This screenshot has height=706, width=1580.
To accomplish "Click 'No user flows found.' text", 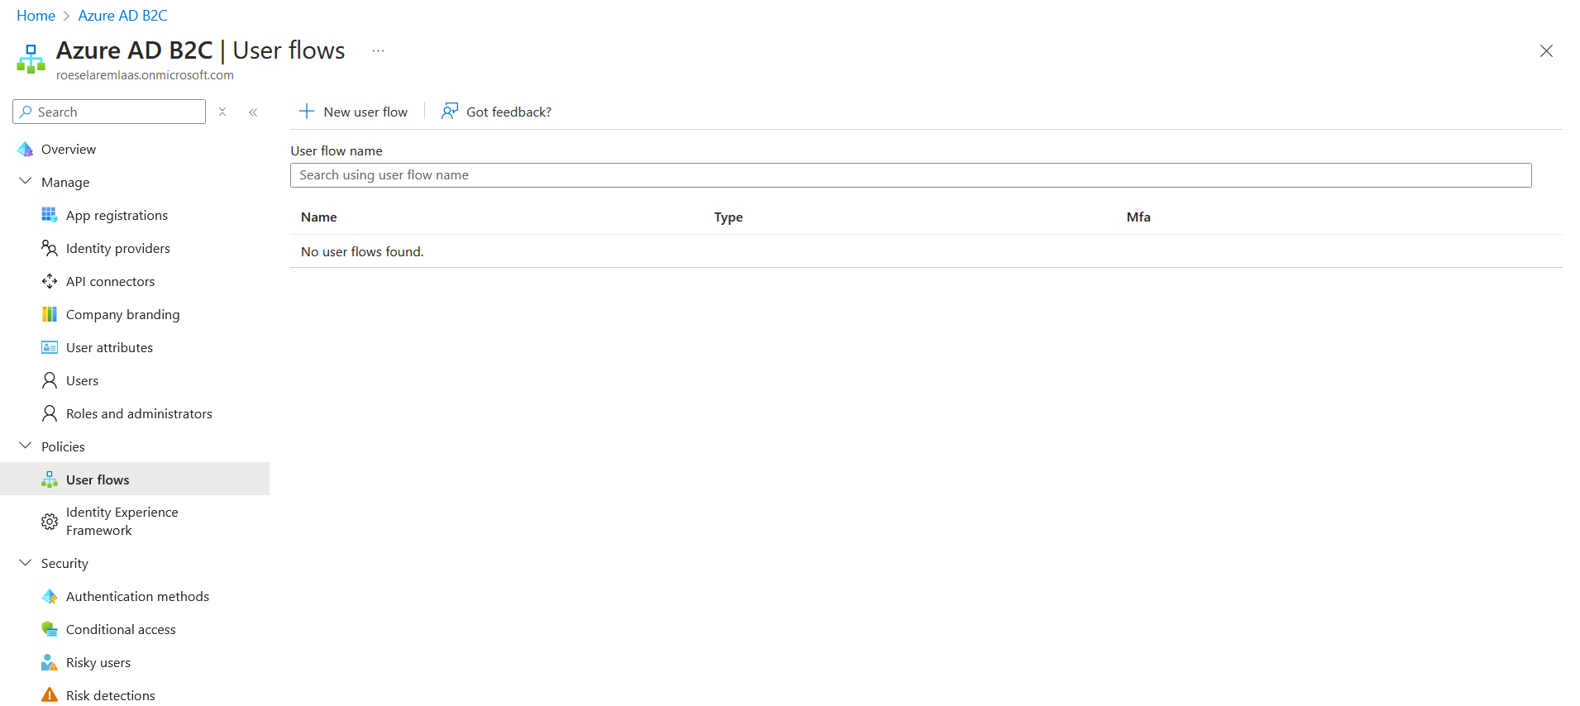I will click(x=362, y=251).
